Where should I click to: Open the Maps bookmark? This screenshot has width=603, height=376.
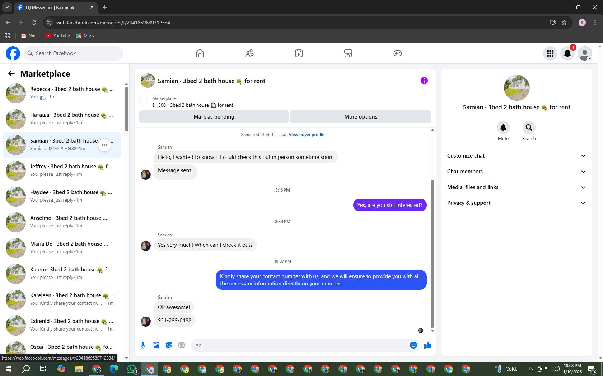(x=85, y=36)
